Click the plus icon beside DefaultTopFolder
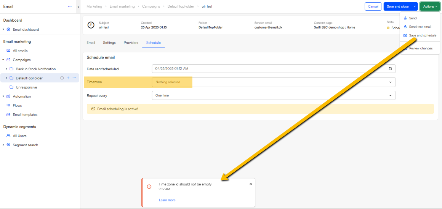The height and width of the screenshot is (209, 442). 68,78
